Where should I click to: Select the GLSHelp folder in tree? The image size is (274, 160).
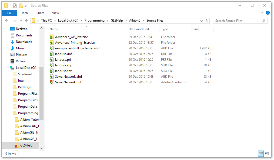(x=26, y=145)
